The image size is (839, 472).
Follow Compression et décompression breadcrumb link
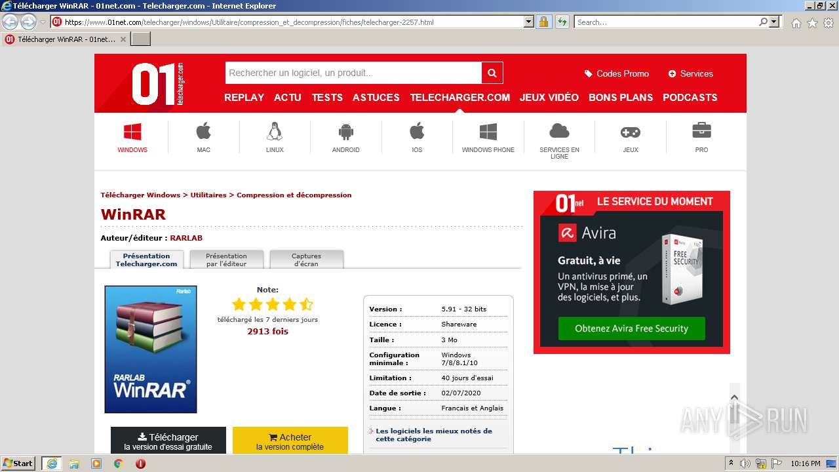pos(294,195)
